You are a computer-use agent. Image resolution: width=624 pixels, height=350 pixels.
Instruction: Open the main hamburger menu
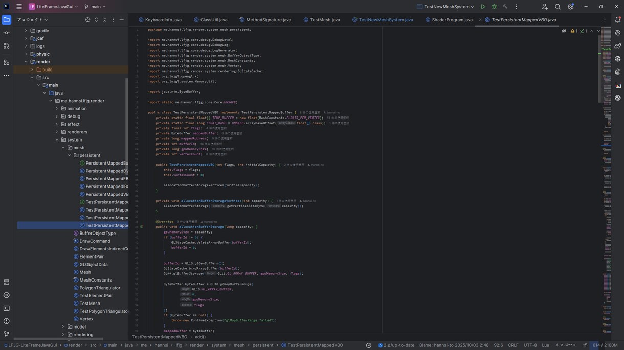point(19,7)
